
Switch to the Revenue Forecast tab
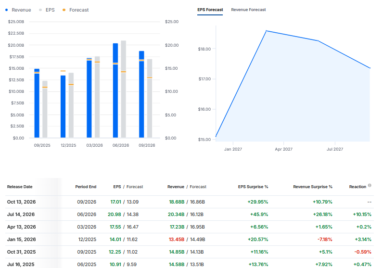coord(248,10)
